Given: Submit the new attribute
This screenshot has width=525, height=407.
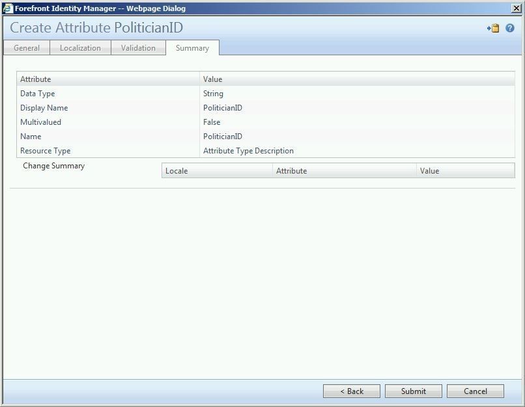Looking at the screenshot, I should pos(414,391).
